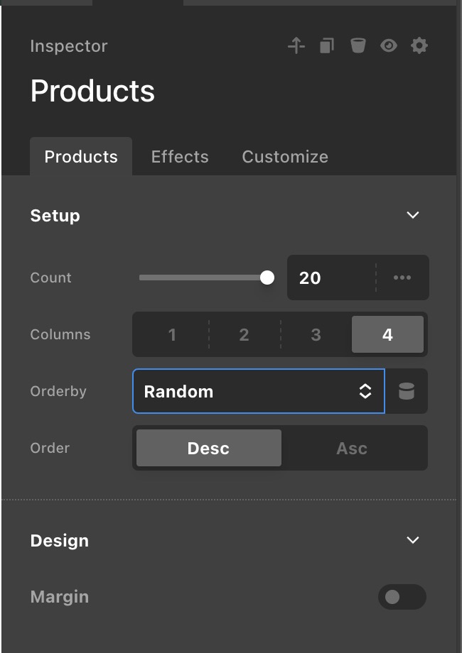Collapse the Design section
Image resolution: width=462 pixels, height=653 pixels.
pos(413,540)
